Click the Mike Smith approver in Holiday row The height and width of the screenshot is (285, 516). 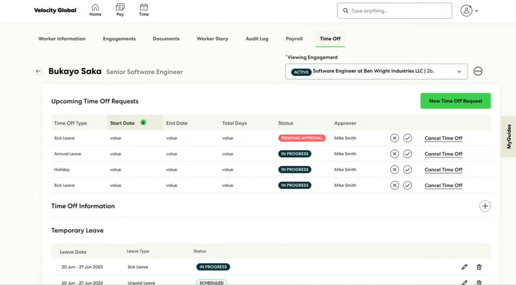point(345,170)
